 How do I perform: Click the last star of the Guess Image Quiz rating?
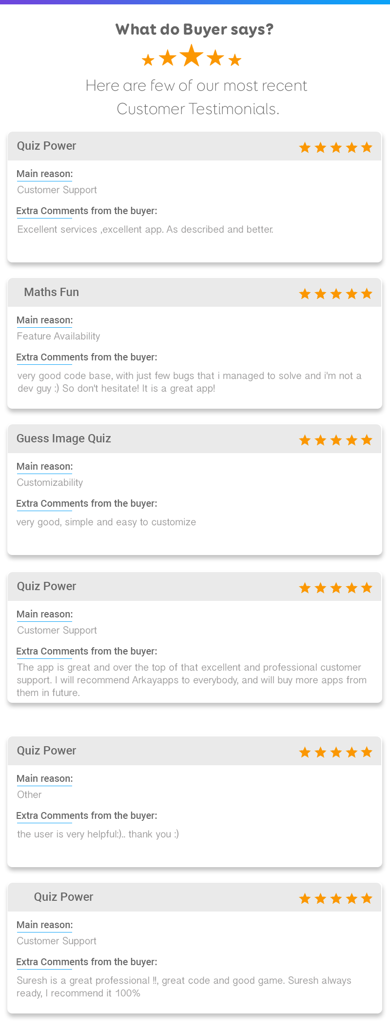pyautogui.click(x=367, y=440)
